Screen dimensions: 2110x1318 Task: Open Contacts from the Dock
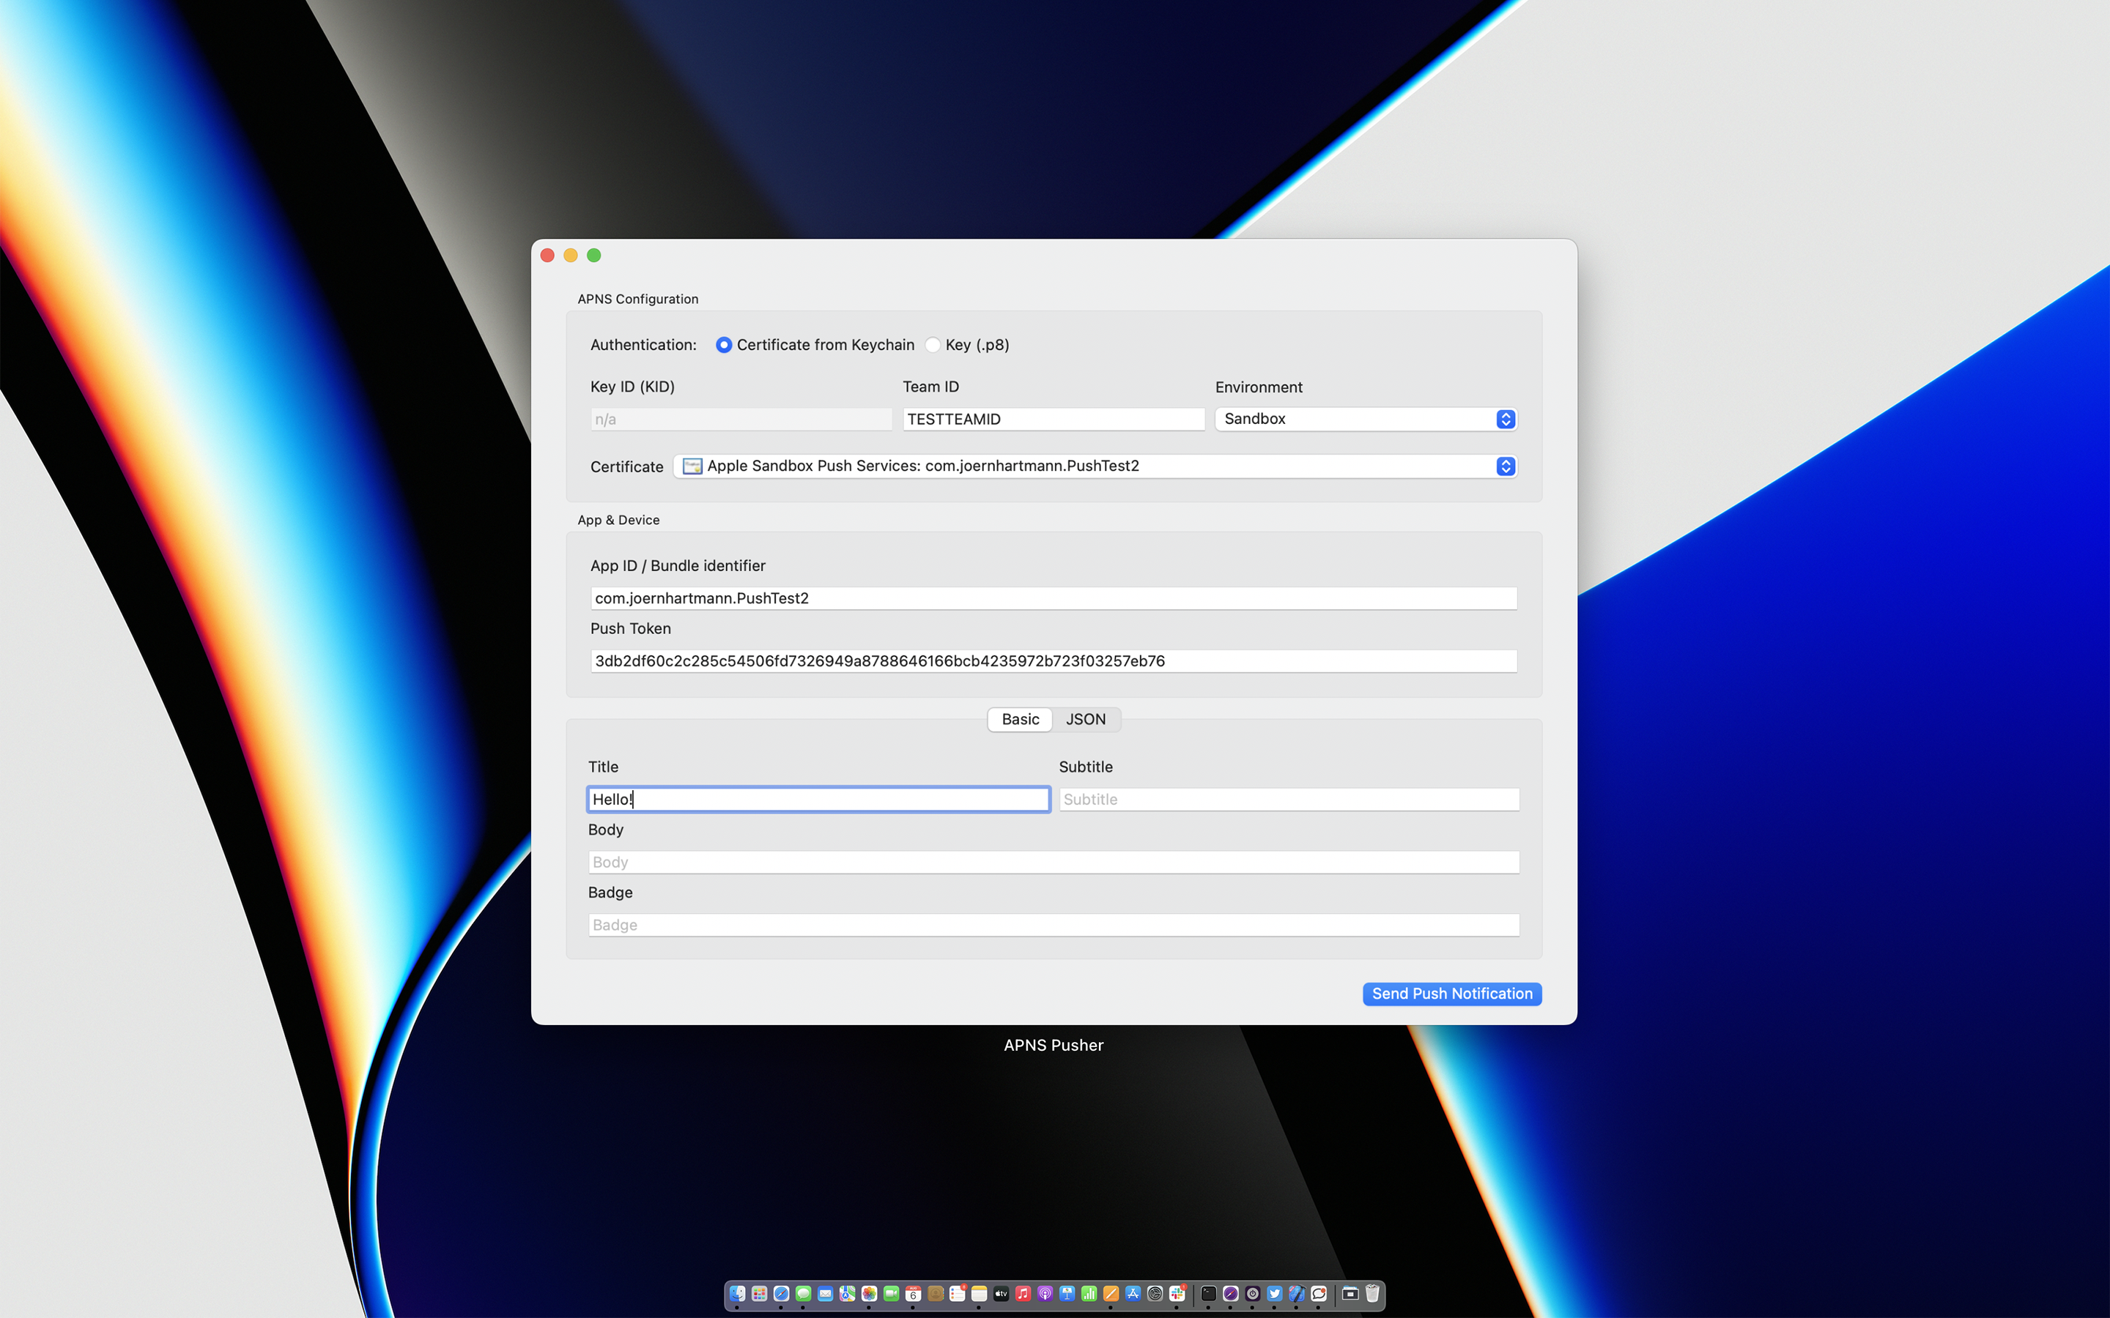point(936,1294)
